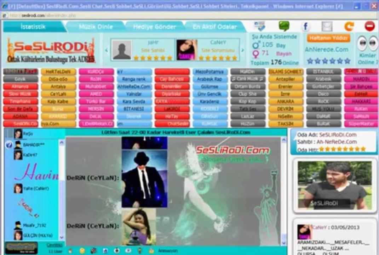Screen dimensions: 379x255
Task: Select YaRe (CaNeY) avatar in user list
Action: click(x=18, y=188)
